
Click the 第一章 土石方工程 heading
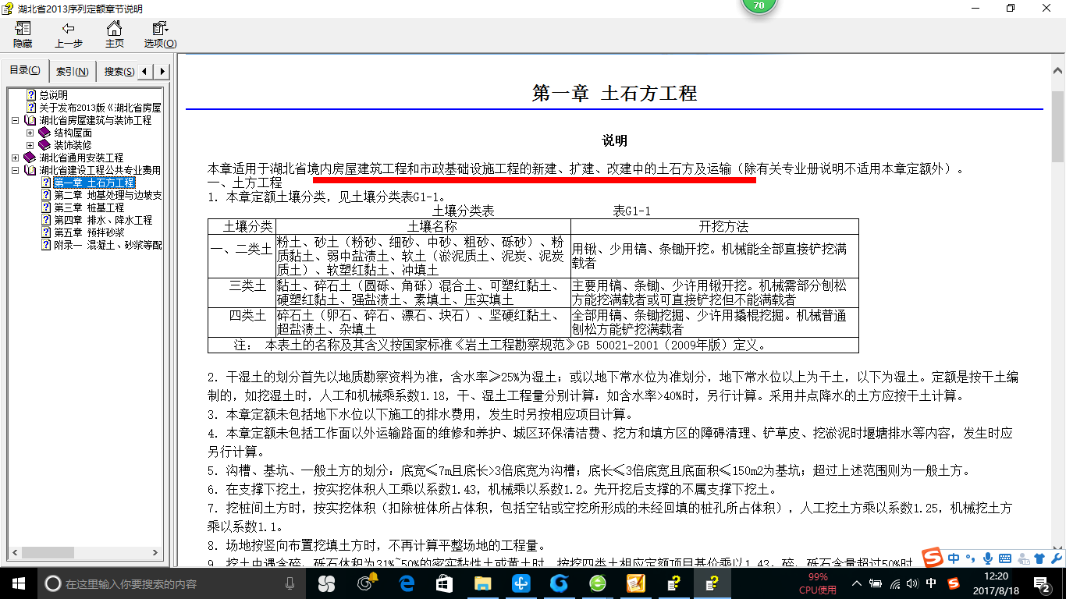pos(614,94)
